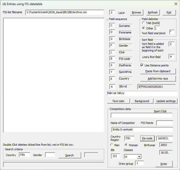The image size is (180, 170).
Task: Open the Classes dropdown list
Action: tap(139, 157)
